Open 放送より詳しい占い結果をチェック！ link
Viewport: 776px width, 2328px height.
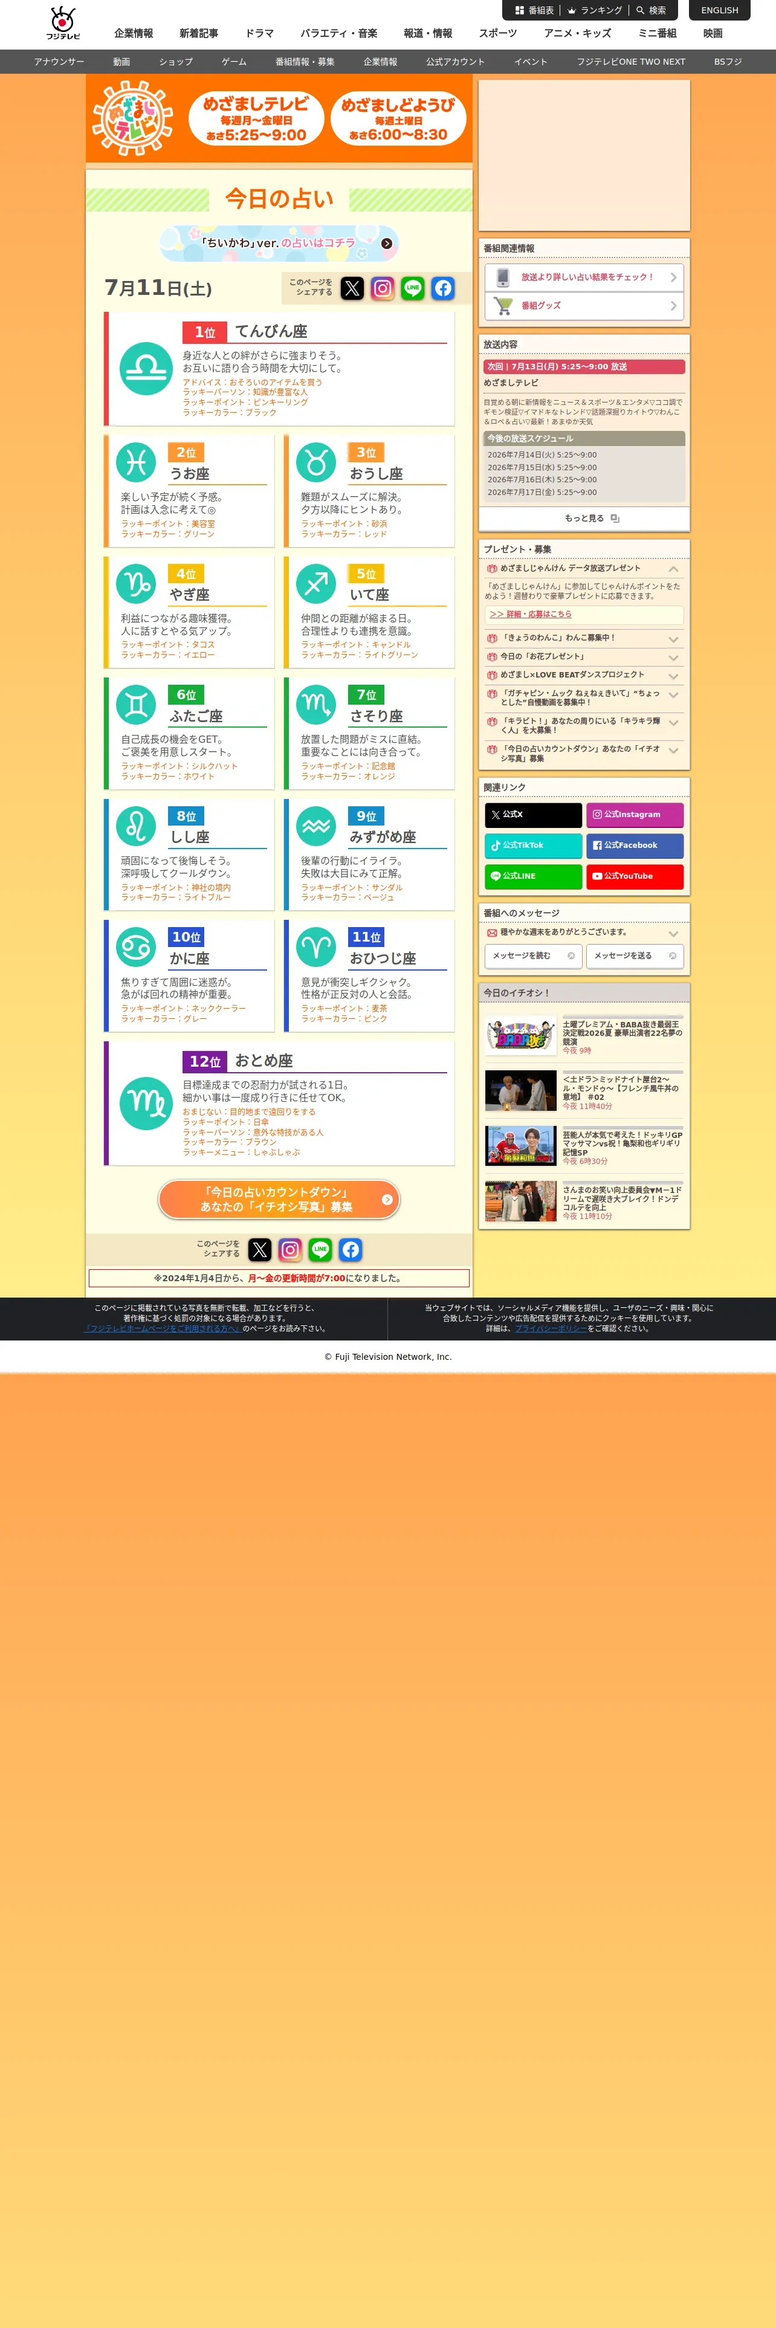tap(584, 277)
